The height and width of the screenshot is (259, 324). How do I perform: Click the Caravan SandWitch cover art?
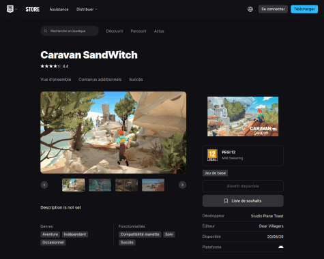click(243, 117)
